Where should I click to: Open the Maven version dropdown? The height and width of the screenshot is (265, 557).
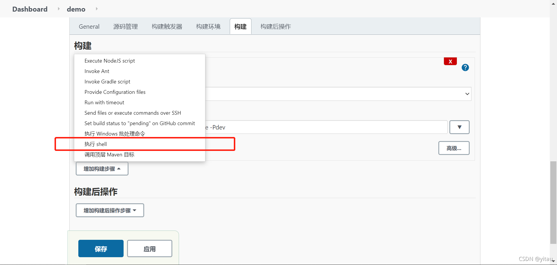pos(338,94)
